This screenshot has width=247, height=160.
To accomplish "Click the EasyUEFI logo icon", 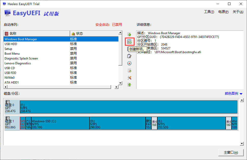I will (x=7, y=13).
